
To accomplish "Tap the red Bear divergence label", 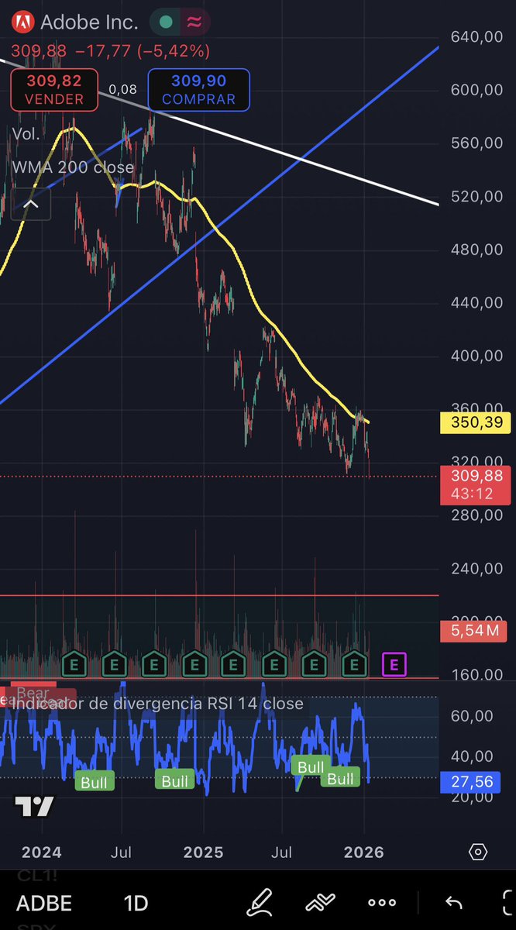I will (33, 694).
